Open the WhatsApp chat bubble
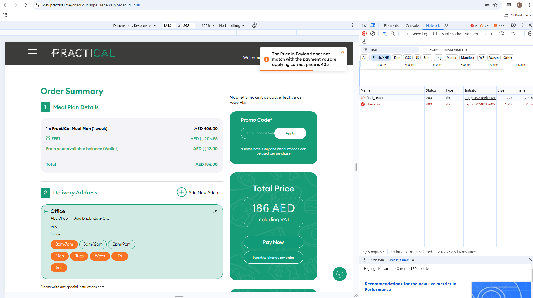 [x=339, y=274]
